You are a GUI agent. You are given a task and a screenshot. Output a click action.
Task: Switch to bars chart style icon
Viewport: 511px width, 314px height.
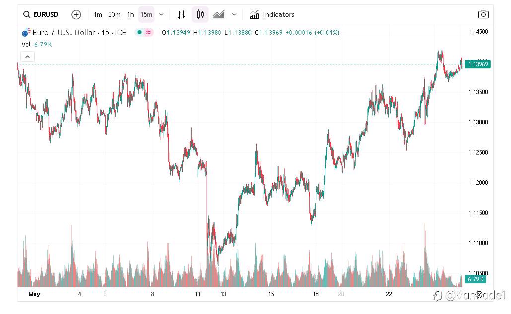(182, 15)
